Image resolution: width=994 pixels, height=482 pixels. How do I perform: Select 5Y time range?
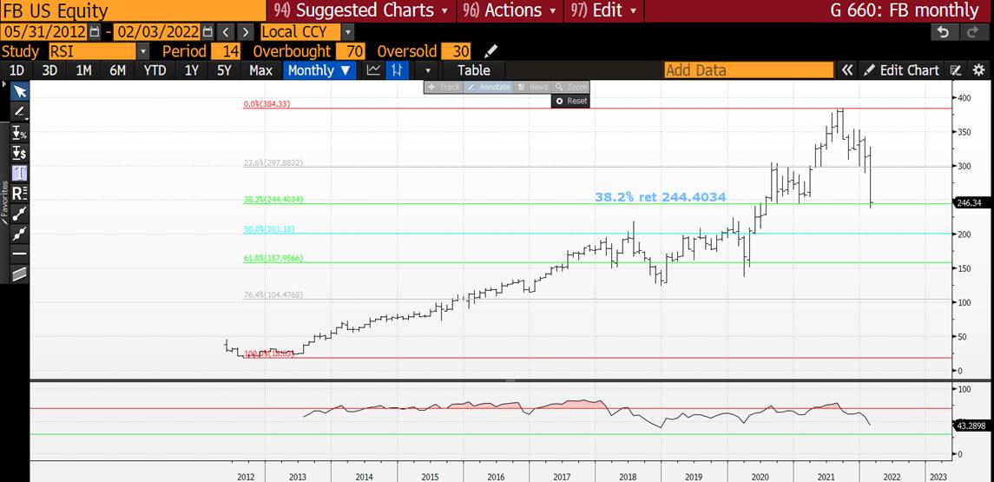(225, 69)
